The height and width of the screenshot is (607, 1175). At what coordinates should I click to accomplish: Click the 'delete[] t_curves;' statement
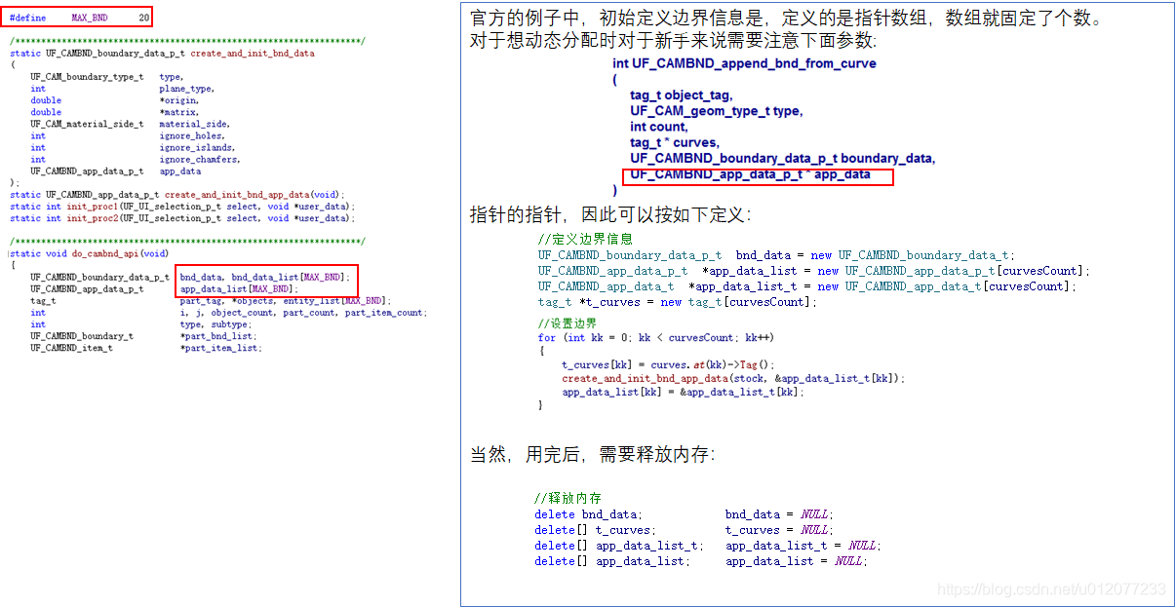[594, 530]
